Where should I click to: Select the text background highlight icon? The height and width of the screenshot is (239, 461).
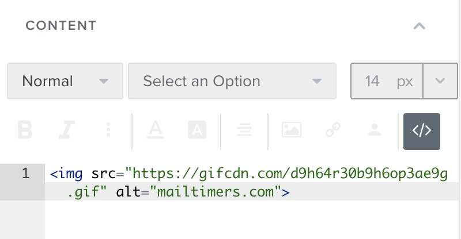point(197,130)
